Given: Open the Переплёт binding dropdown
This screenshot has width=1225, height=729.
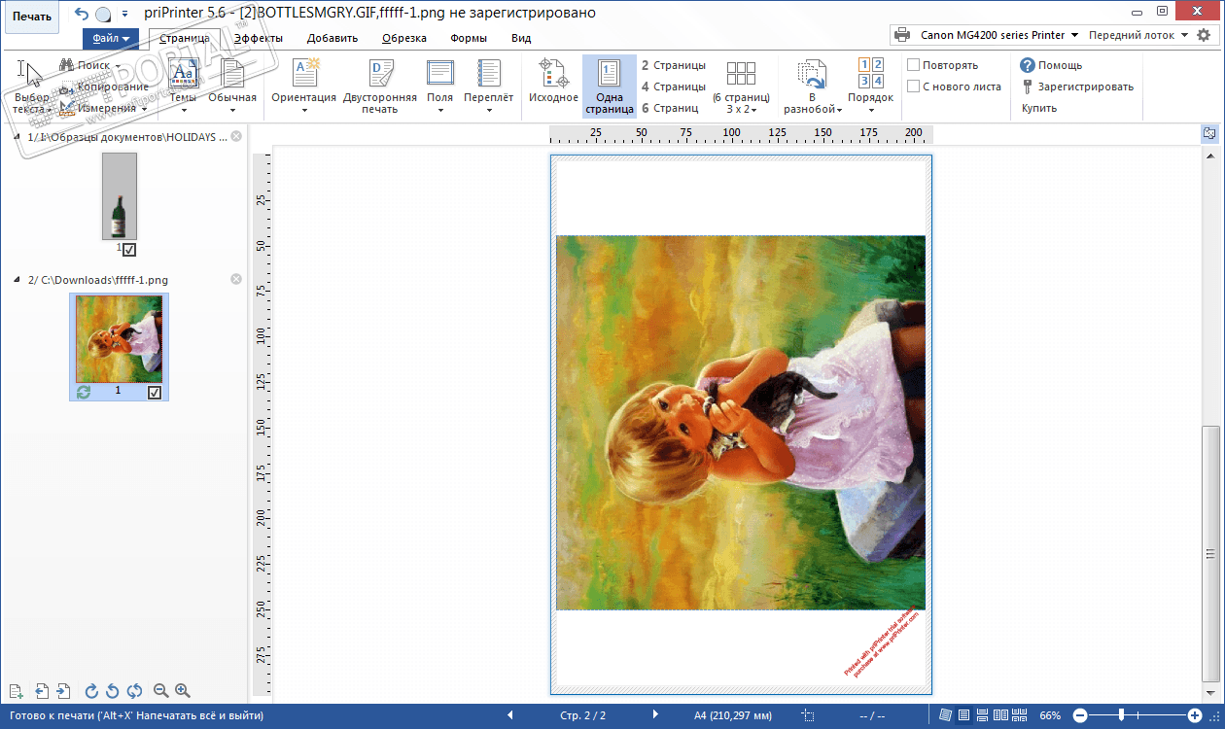Looking at the screenshot, I should click(489, 87).
